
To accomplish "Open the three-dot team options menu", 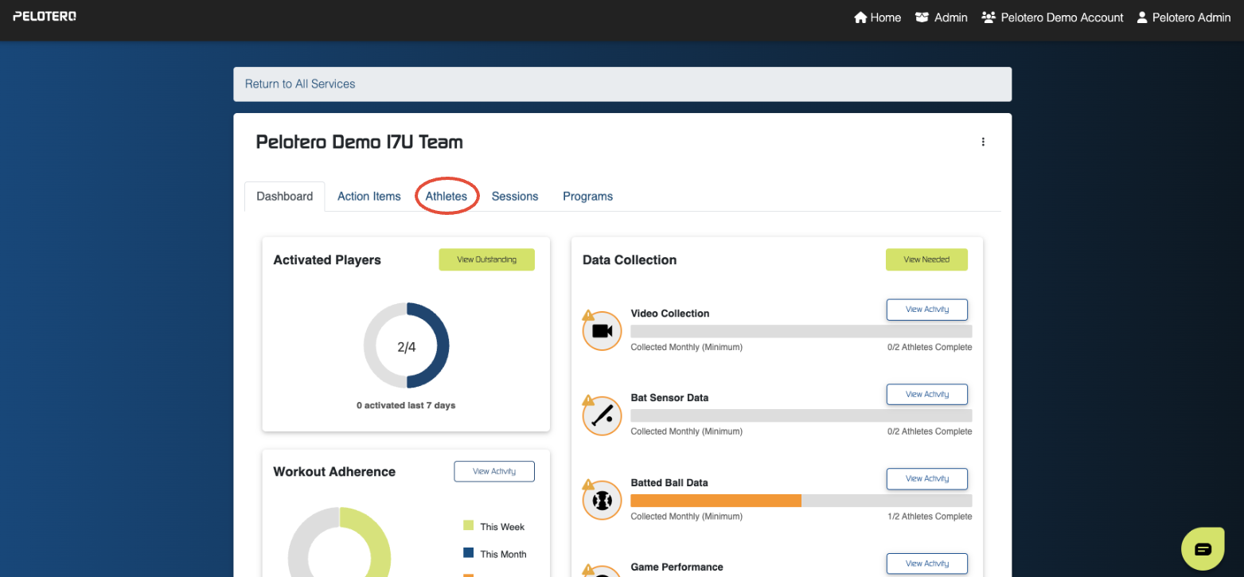I will pyautogui.click(x=983, y=142).
